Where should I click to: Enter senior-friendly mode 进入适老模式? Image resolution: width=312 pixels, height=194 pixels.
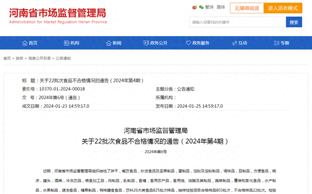tap(283, 8)
